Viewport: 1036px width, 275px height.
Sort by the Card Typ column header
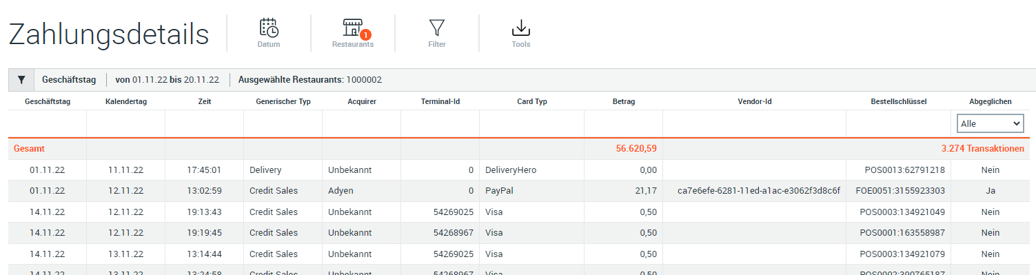coord(532,101)
